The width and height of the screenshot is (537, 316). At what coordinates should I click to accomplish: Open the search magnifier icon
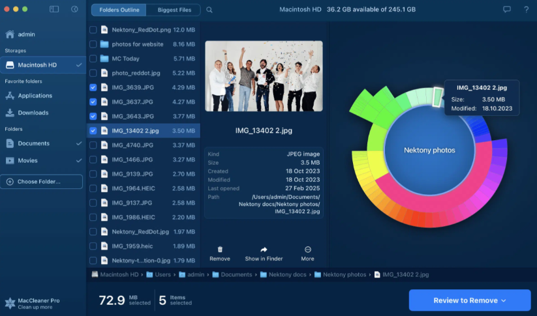tap(209, 10)
